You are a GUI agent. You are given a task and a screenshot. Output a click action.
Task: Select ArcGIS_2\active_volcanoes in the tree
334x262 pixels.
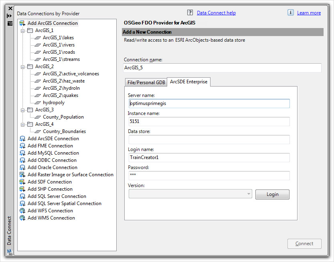(x=71, y=74)
